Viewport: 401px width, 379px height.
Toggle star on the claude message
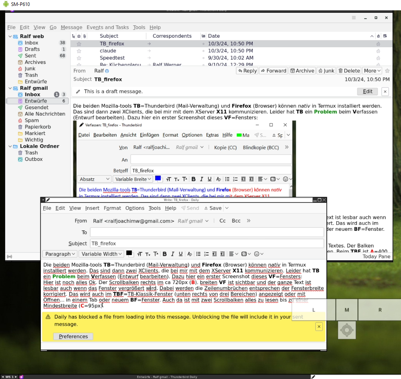[x=79, y=51]
